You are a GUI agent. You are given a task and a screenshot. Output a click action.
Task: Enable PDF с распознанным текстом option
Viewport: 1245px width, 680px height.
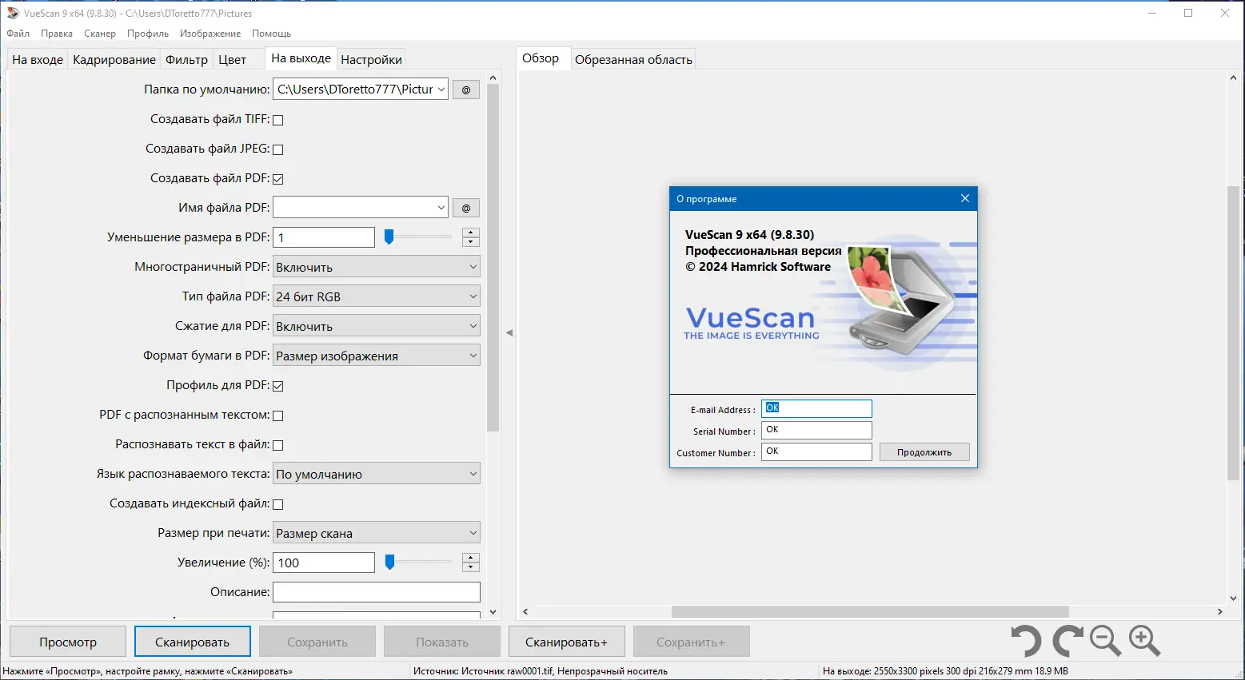point(277,415)
